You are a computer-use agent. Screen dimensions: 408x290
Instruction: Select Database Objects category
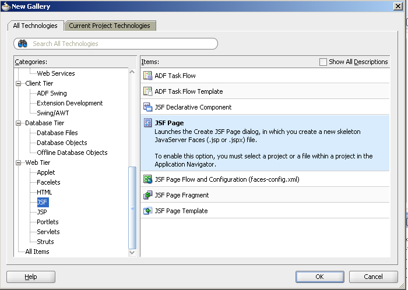[x=62, y=143]
